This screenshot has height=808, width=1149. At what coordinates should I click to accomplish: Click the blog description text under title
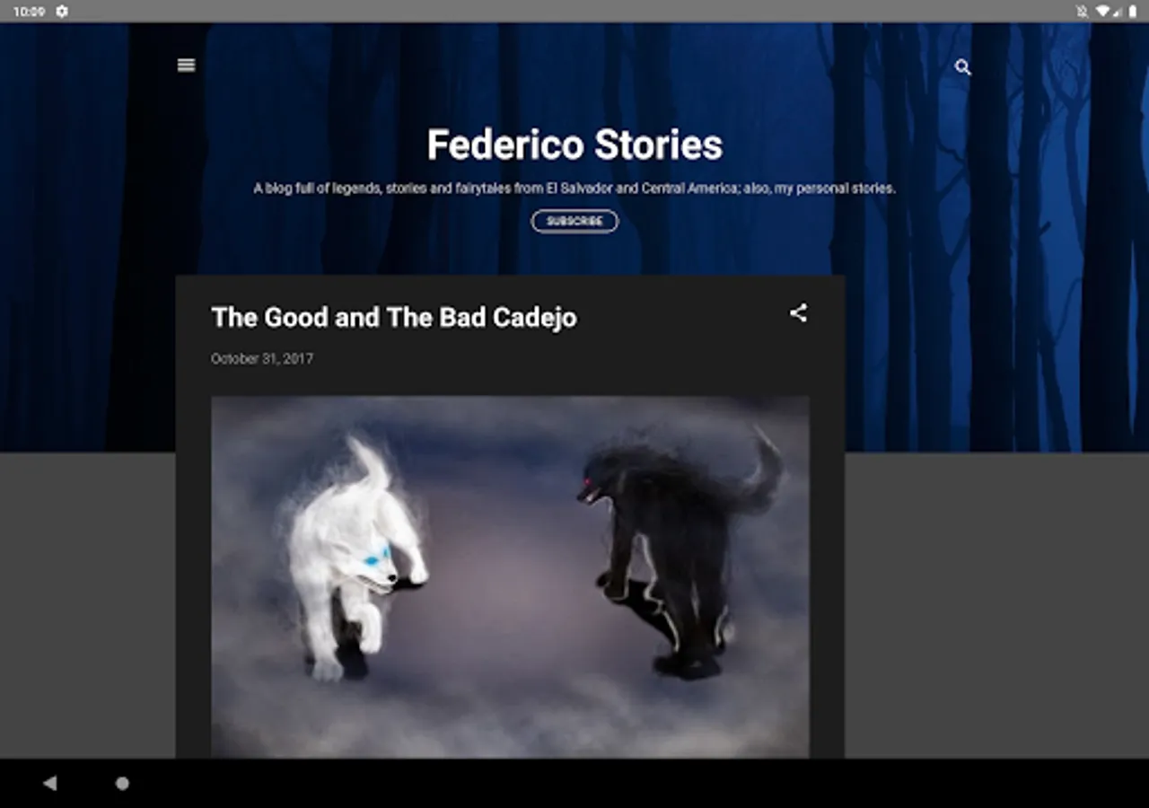pos(574,189)
